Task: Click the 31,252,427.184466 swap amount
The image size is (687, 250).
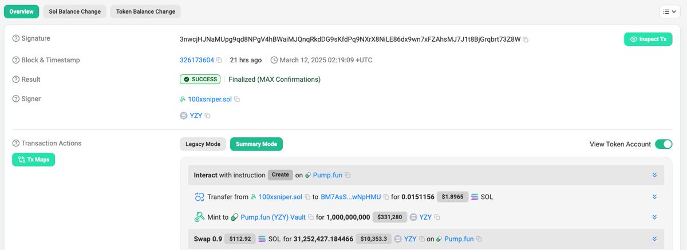Action: click(323, 239)
